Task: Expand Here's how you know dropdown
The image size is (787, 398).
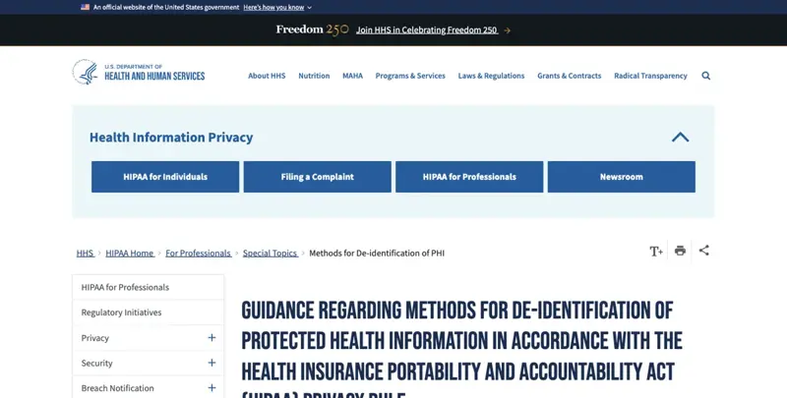Action: (277, 7)
